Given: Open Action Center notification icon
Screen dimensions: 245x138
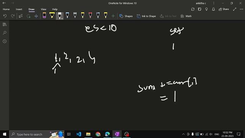Looking at the screenshot, I should pos(238,134).
